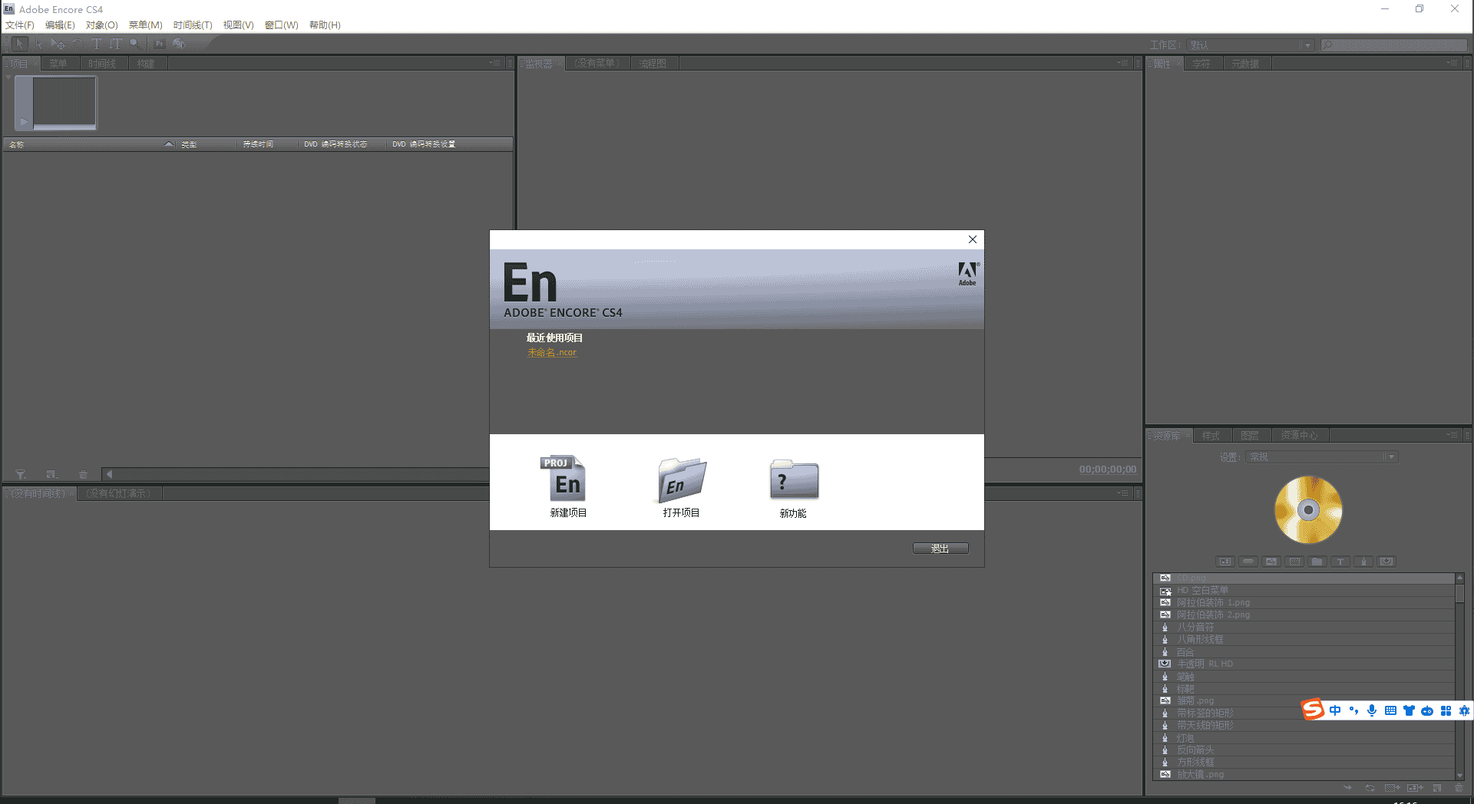
Task: Open the 设置 dropdown showing 常规 in library
Action: coord(1322,457)
